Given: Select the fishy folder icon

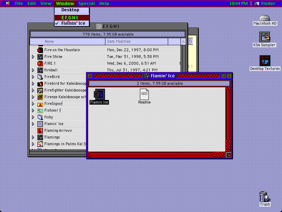Looking at the screenshot, I should click(40, 117).
